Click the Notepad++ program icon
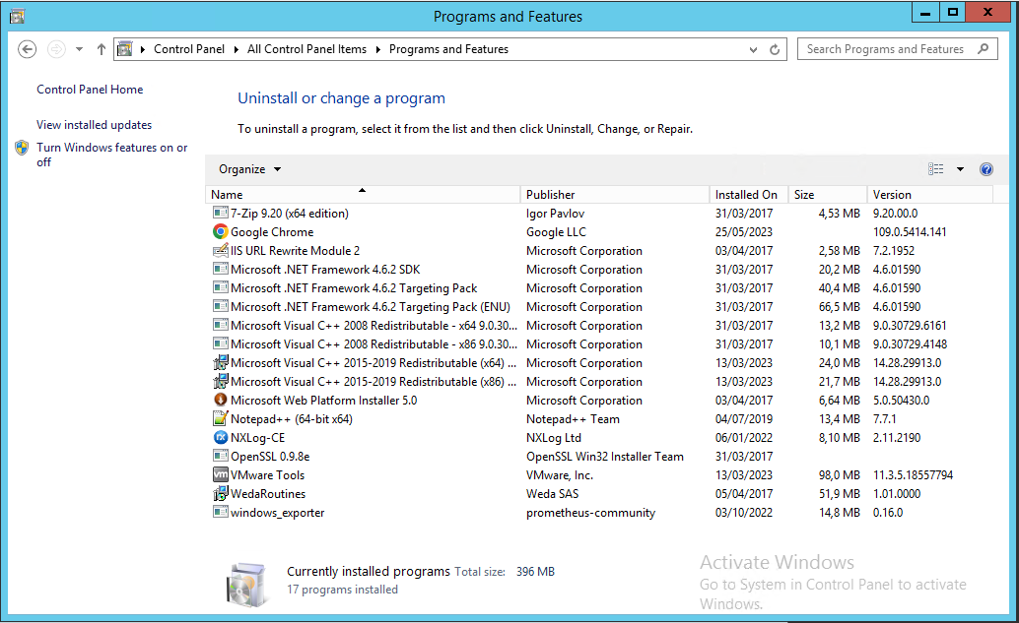 tap(221, 418)
